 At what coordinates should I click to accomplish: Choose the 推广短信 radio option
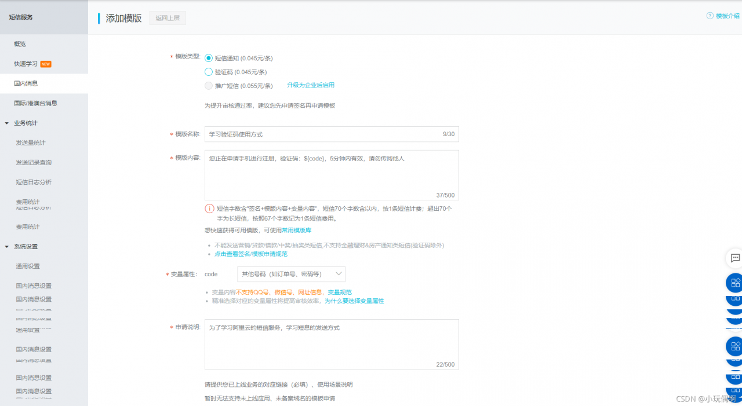209,86
